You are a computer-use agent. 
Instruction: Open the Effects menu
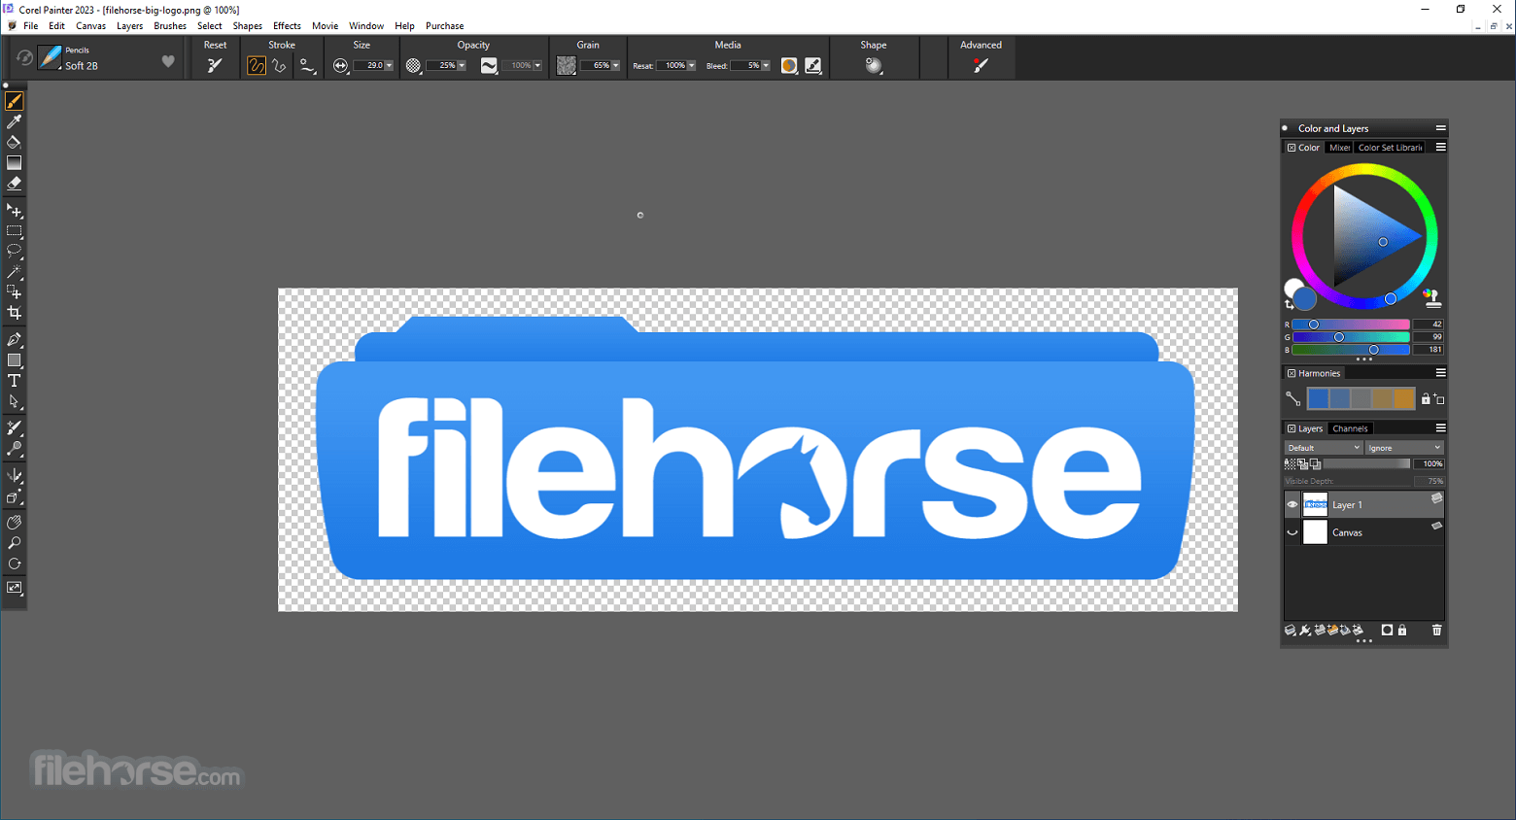coord(287,26)
